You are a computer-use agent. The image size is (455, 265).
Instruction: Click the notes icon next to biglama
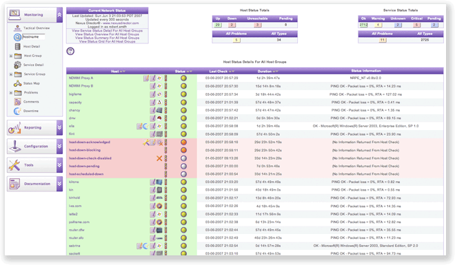[152, 94]
